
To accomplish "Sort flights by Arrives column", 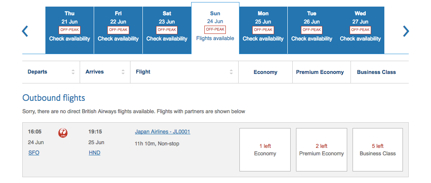I will (x=123, y=72).
